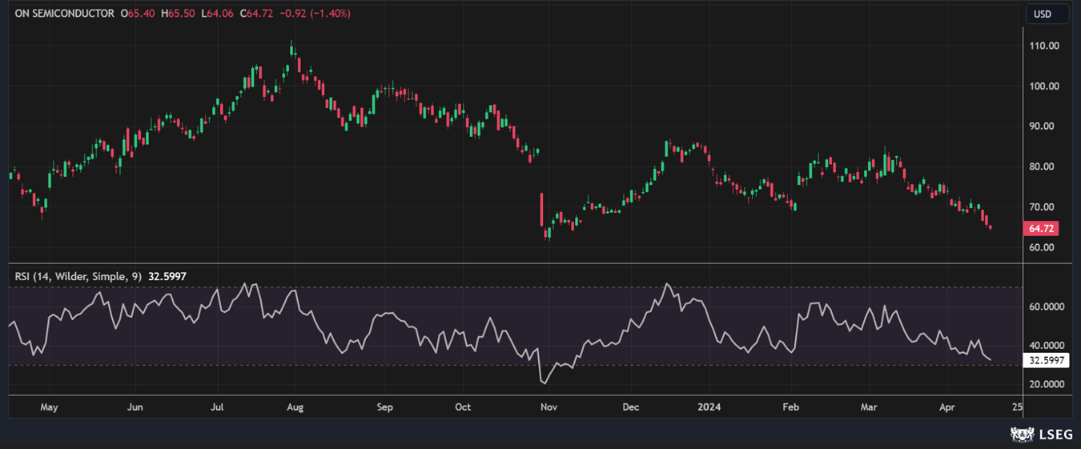Click the Aug label on time axis
This screenshot has width=1081, height=449.
tap(295, 407)
